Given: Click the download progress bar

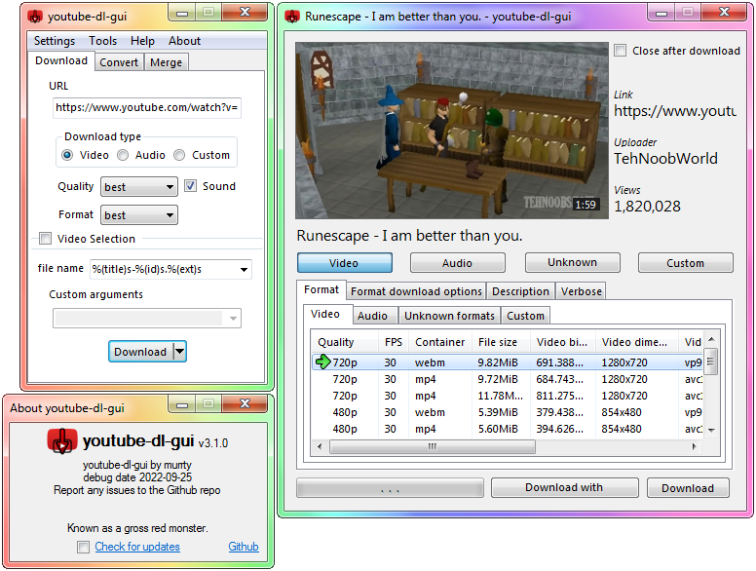Looking at the screenshot, I should tap(390, 487).
